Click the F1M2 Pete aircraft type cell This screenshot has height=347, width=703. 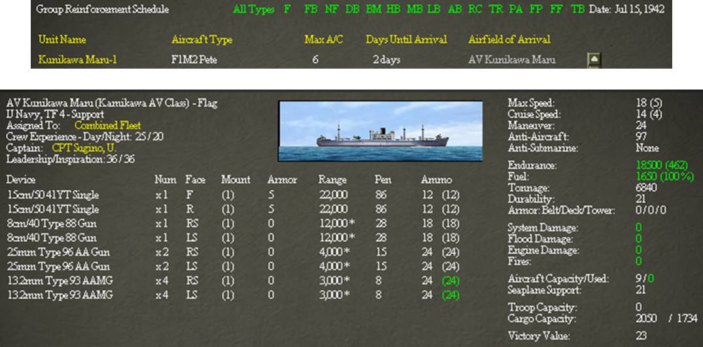tap(194, 59)
